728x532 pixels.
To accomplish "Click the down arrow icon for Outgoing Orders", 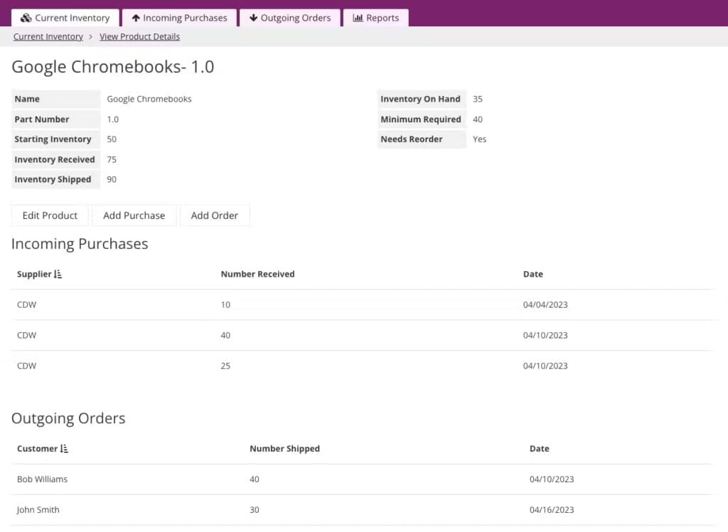I will click(253, 18).
